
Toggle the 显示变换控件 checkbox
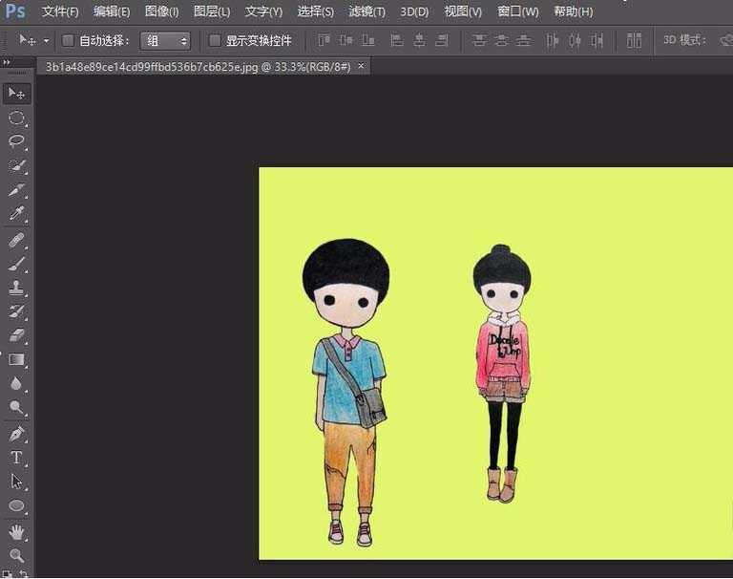[x=215, y=41]
